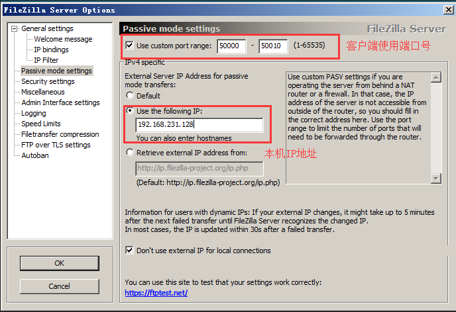Select the Default external IP radio button

[129, 95]
